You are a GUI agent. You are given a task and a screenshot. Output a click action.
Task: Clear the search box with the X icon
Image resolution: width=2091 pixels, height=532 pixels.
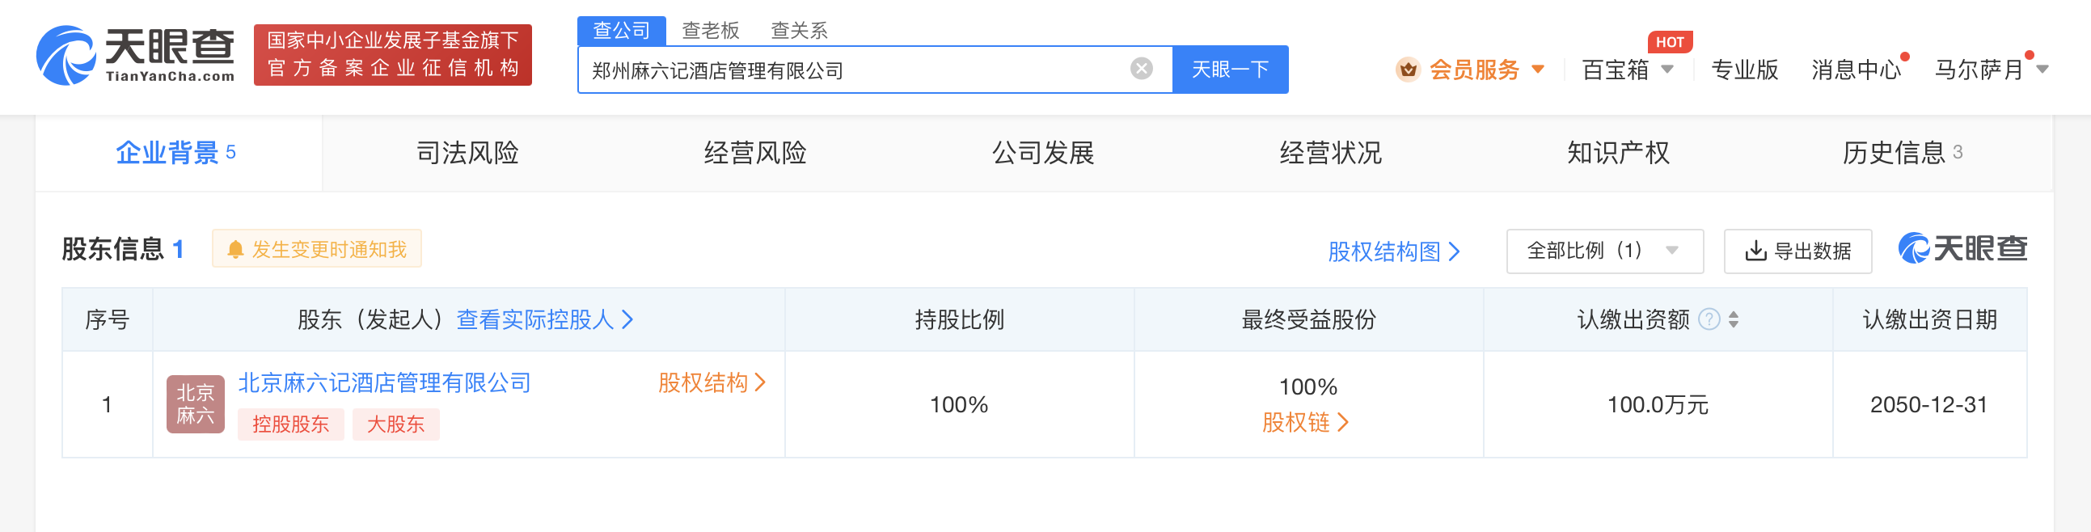pyautogui.click(x=1141, y=69)
